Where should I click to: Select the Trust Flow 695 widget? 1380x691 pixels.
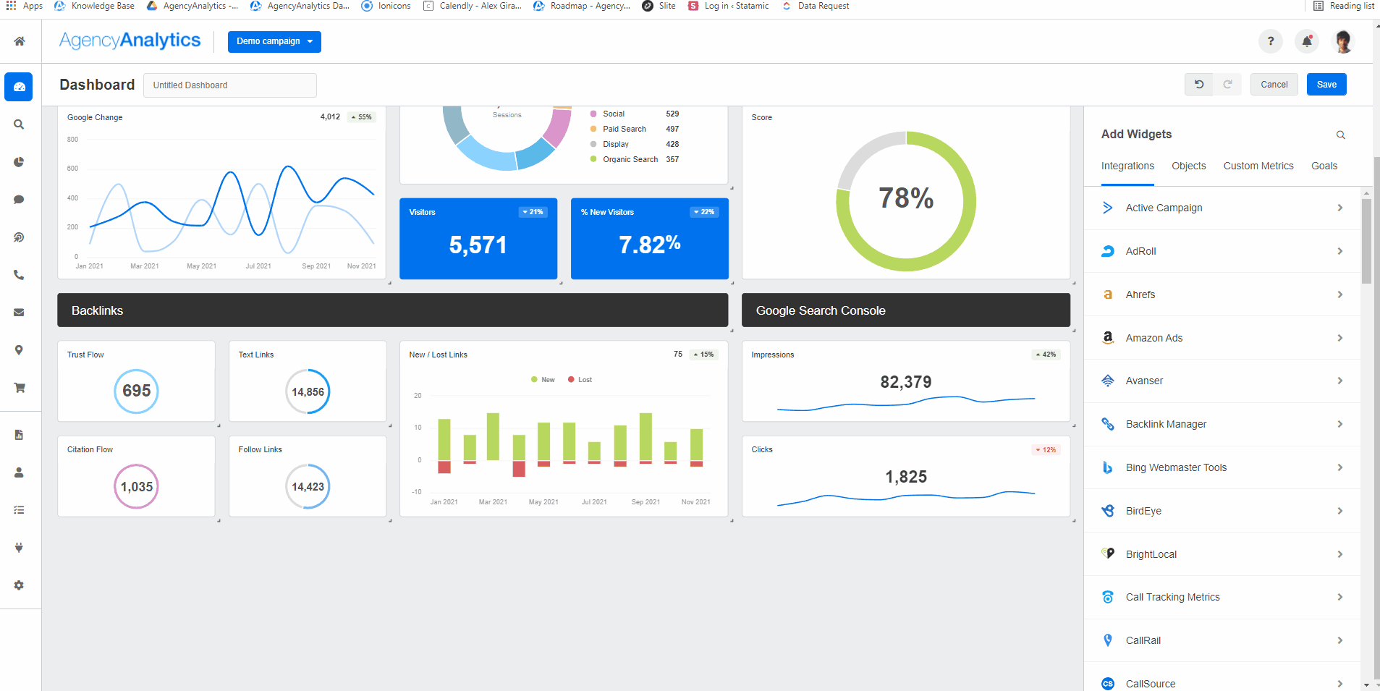tap(136, 381)
